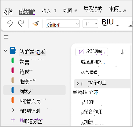The image size is (133, 127).
Task: Open the 星物理学环 page
Action: pos(85,92)
